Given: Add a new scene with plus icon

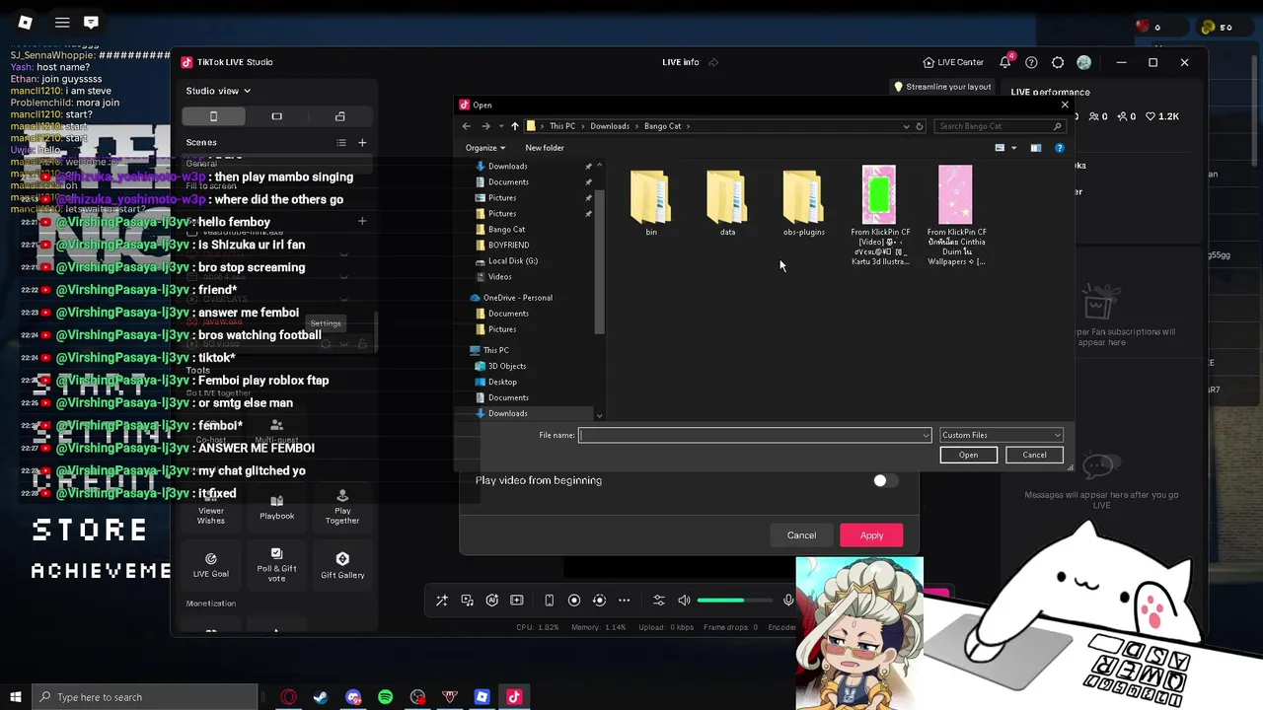Looking at the screenshot, I should (362, 143).
